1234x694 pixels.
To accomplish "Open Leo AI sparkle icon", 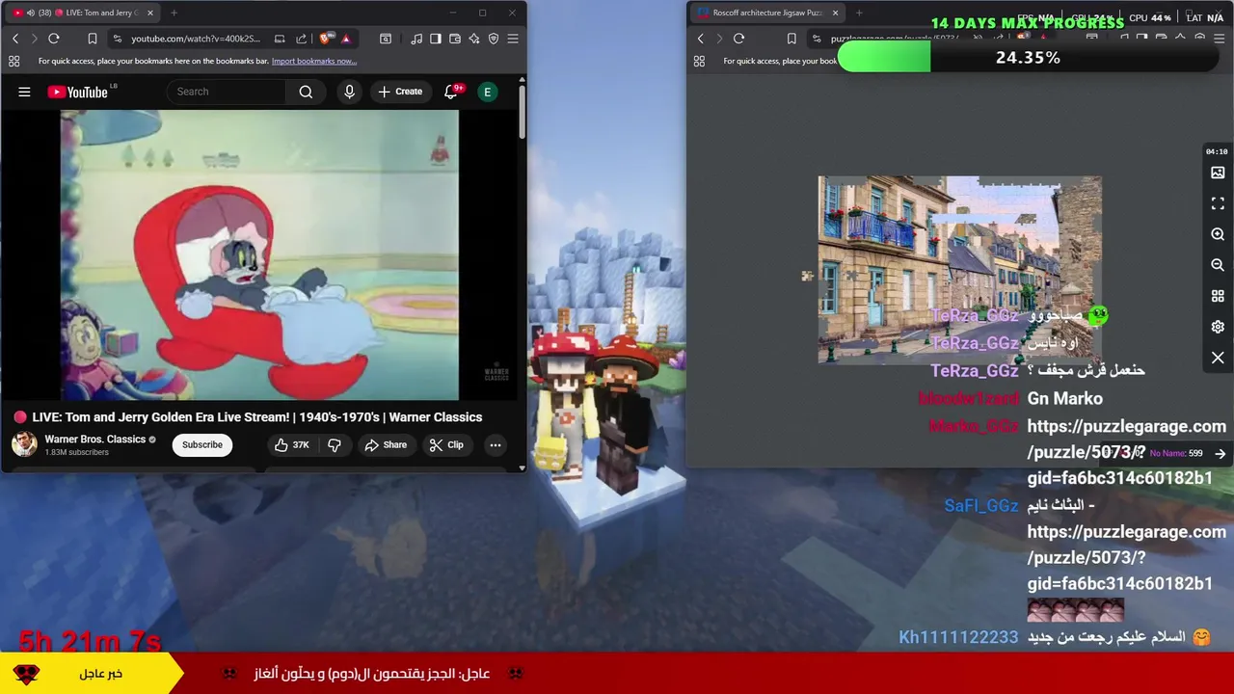I will tap(474, 39).
